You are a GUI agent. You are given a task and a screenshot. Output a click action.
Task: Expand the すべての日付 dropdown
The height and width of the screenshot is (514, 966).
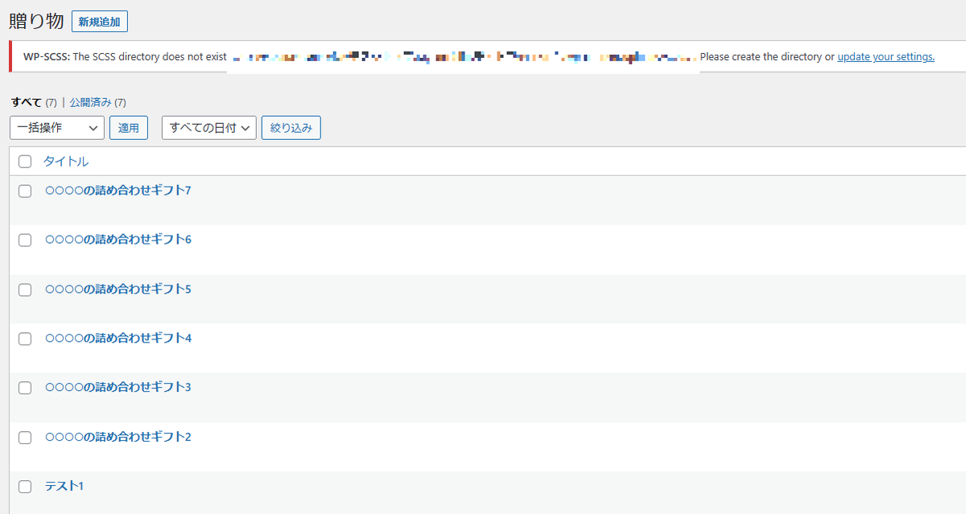click(x=209, y=128)
